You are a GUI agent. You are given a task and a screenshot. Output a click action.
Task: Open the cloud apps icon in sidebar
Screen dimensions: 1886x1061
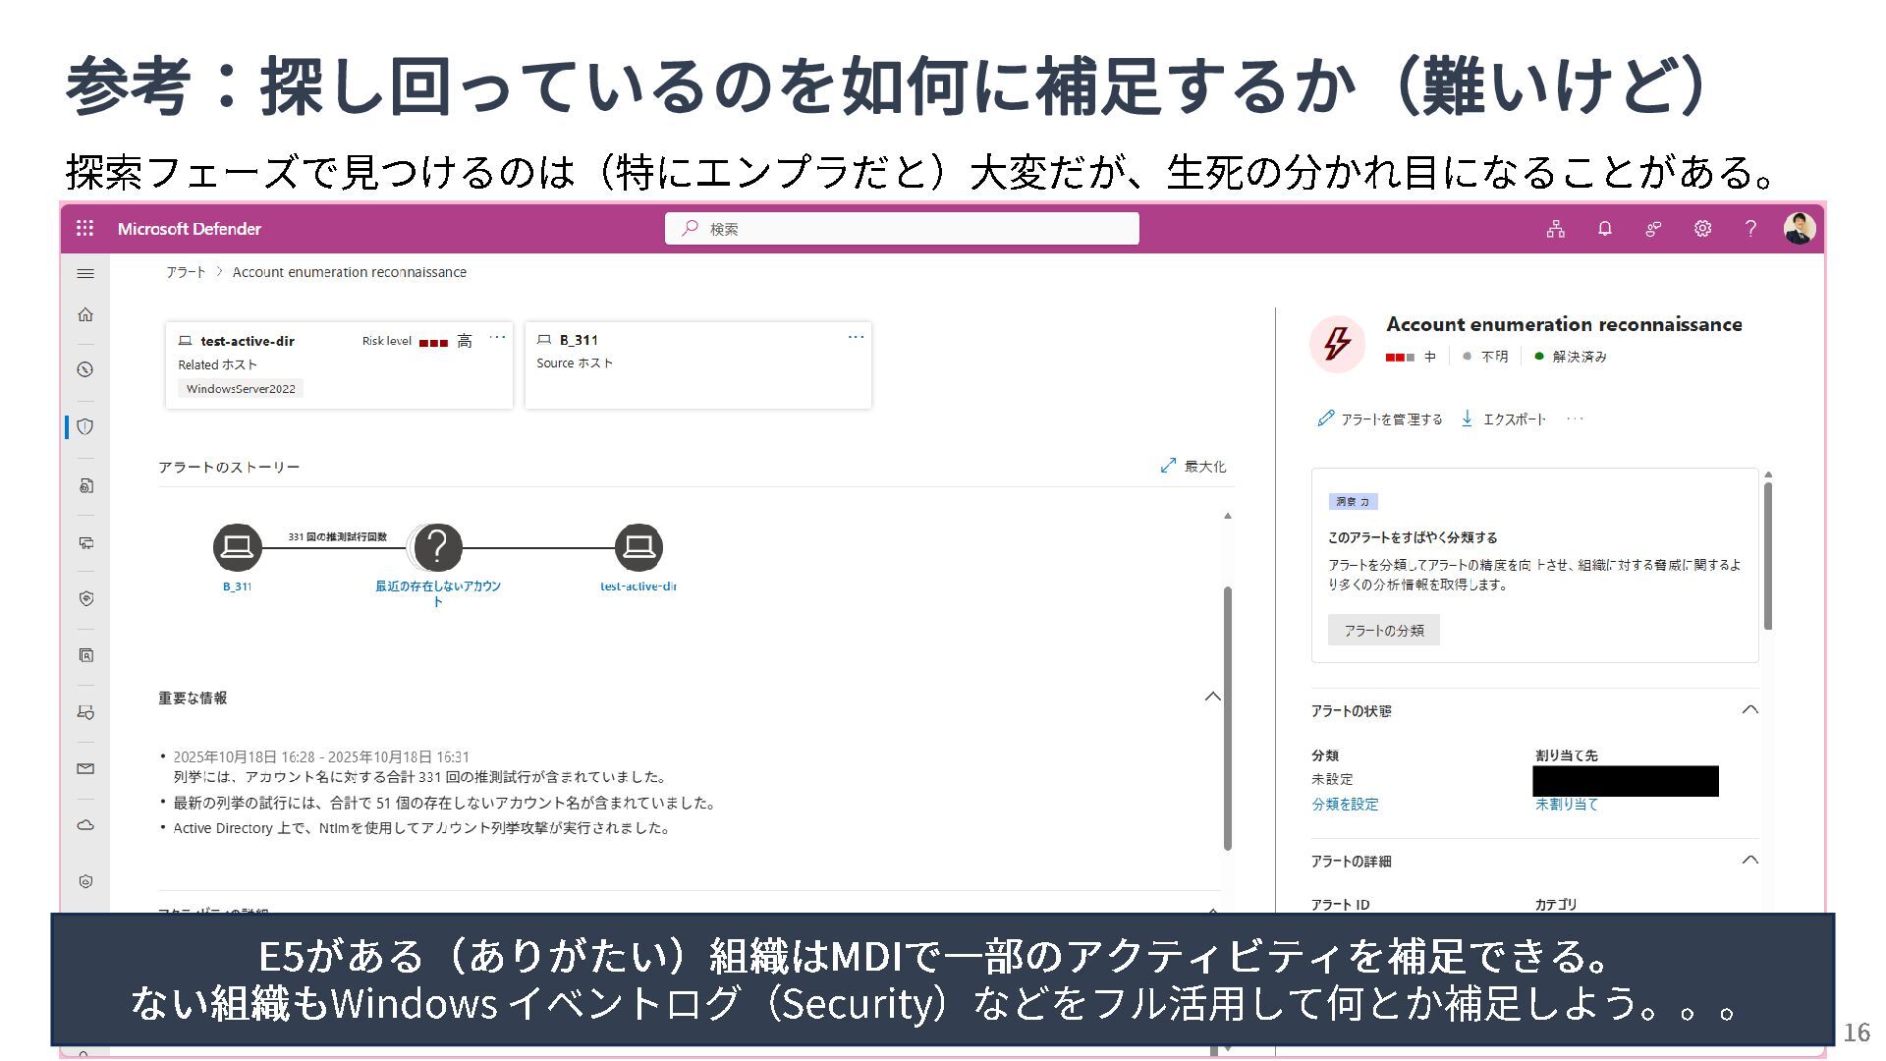[85, 825]
